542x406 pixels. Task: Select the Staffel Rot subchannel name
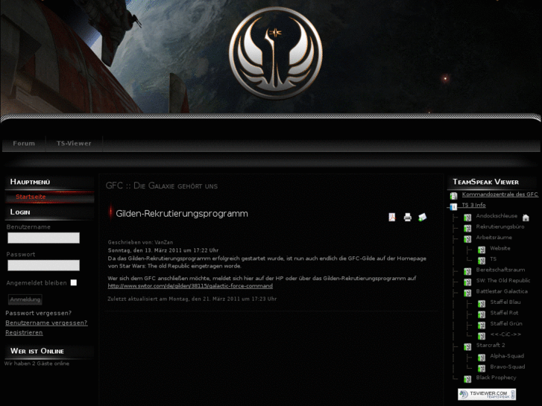coord(504,313)
